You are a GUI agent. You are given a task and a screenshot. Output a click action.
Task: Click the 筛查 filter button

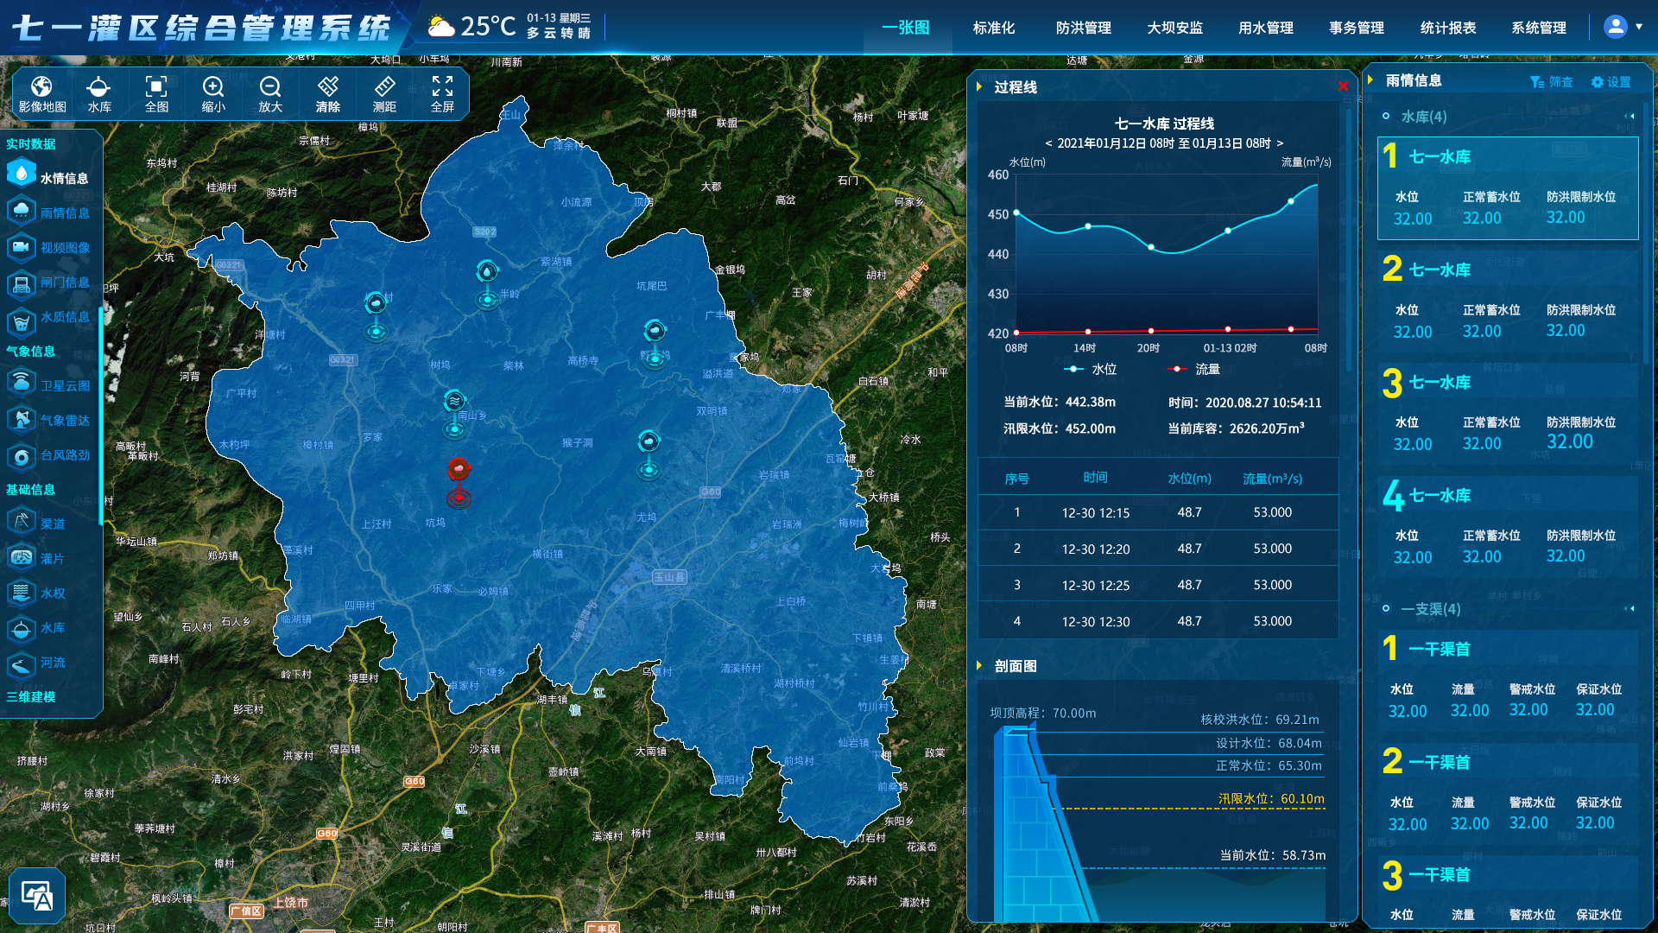pyautogui.click(x=1551, y=82)
